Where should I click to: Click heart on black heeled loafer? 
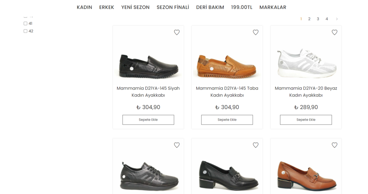point(256,145)
